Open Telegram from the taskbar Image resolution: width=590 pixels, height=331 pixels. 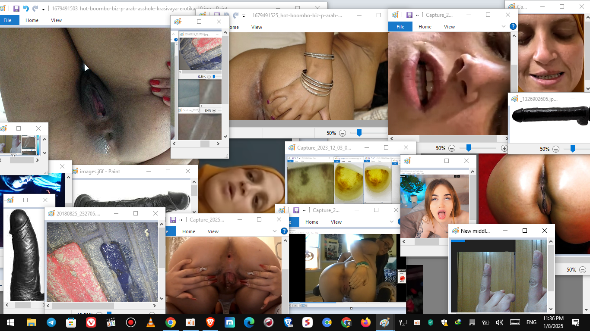click(52, 322)
